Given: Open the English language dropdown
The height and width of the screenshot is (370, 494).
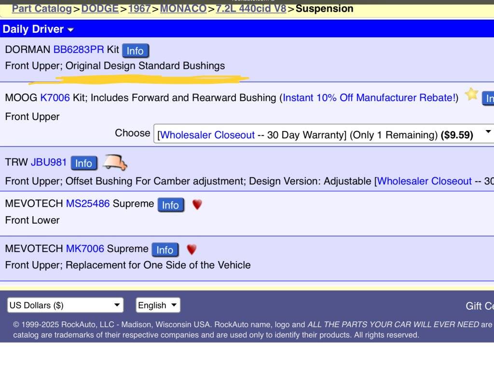Looking at the screenshot, I should [x=158, y=305].
